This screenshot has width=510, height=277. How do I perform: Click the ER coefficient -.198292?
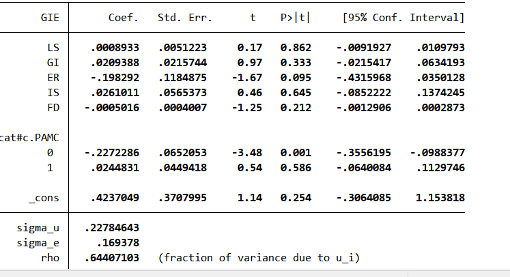[x=115, y=78]
